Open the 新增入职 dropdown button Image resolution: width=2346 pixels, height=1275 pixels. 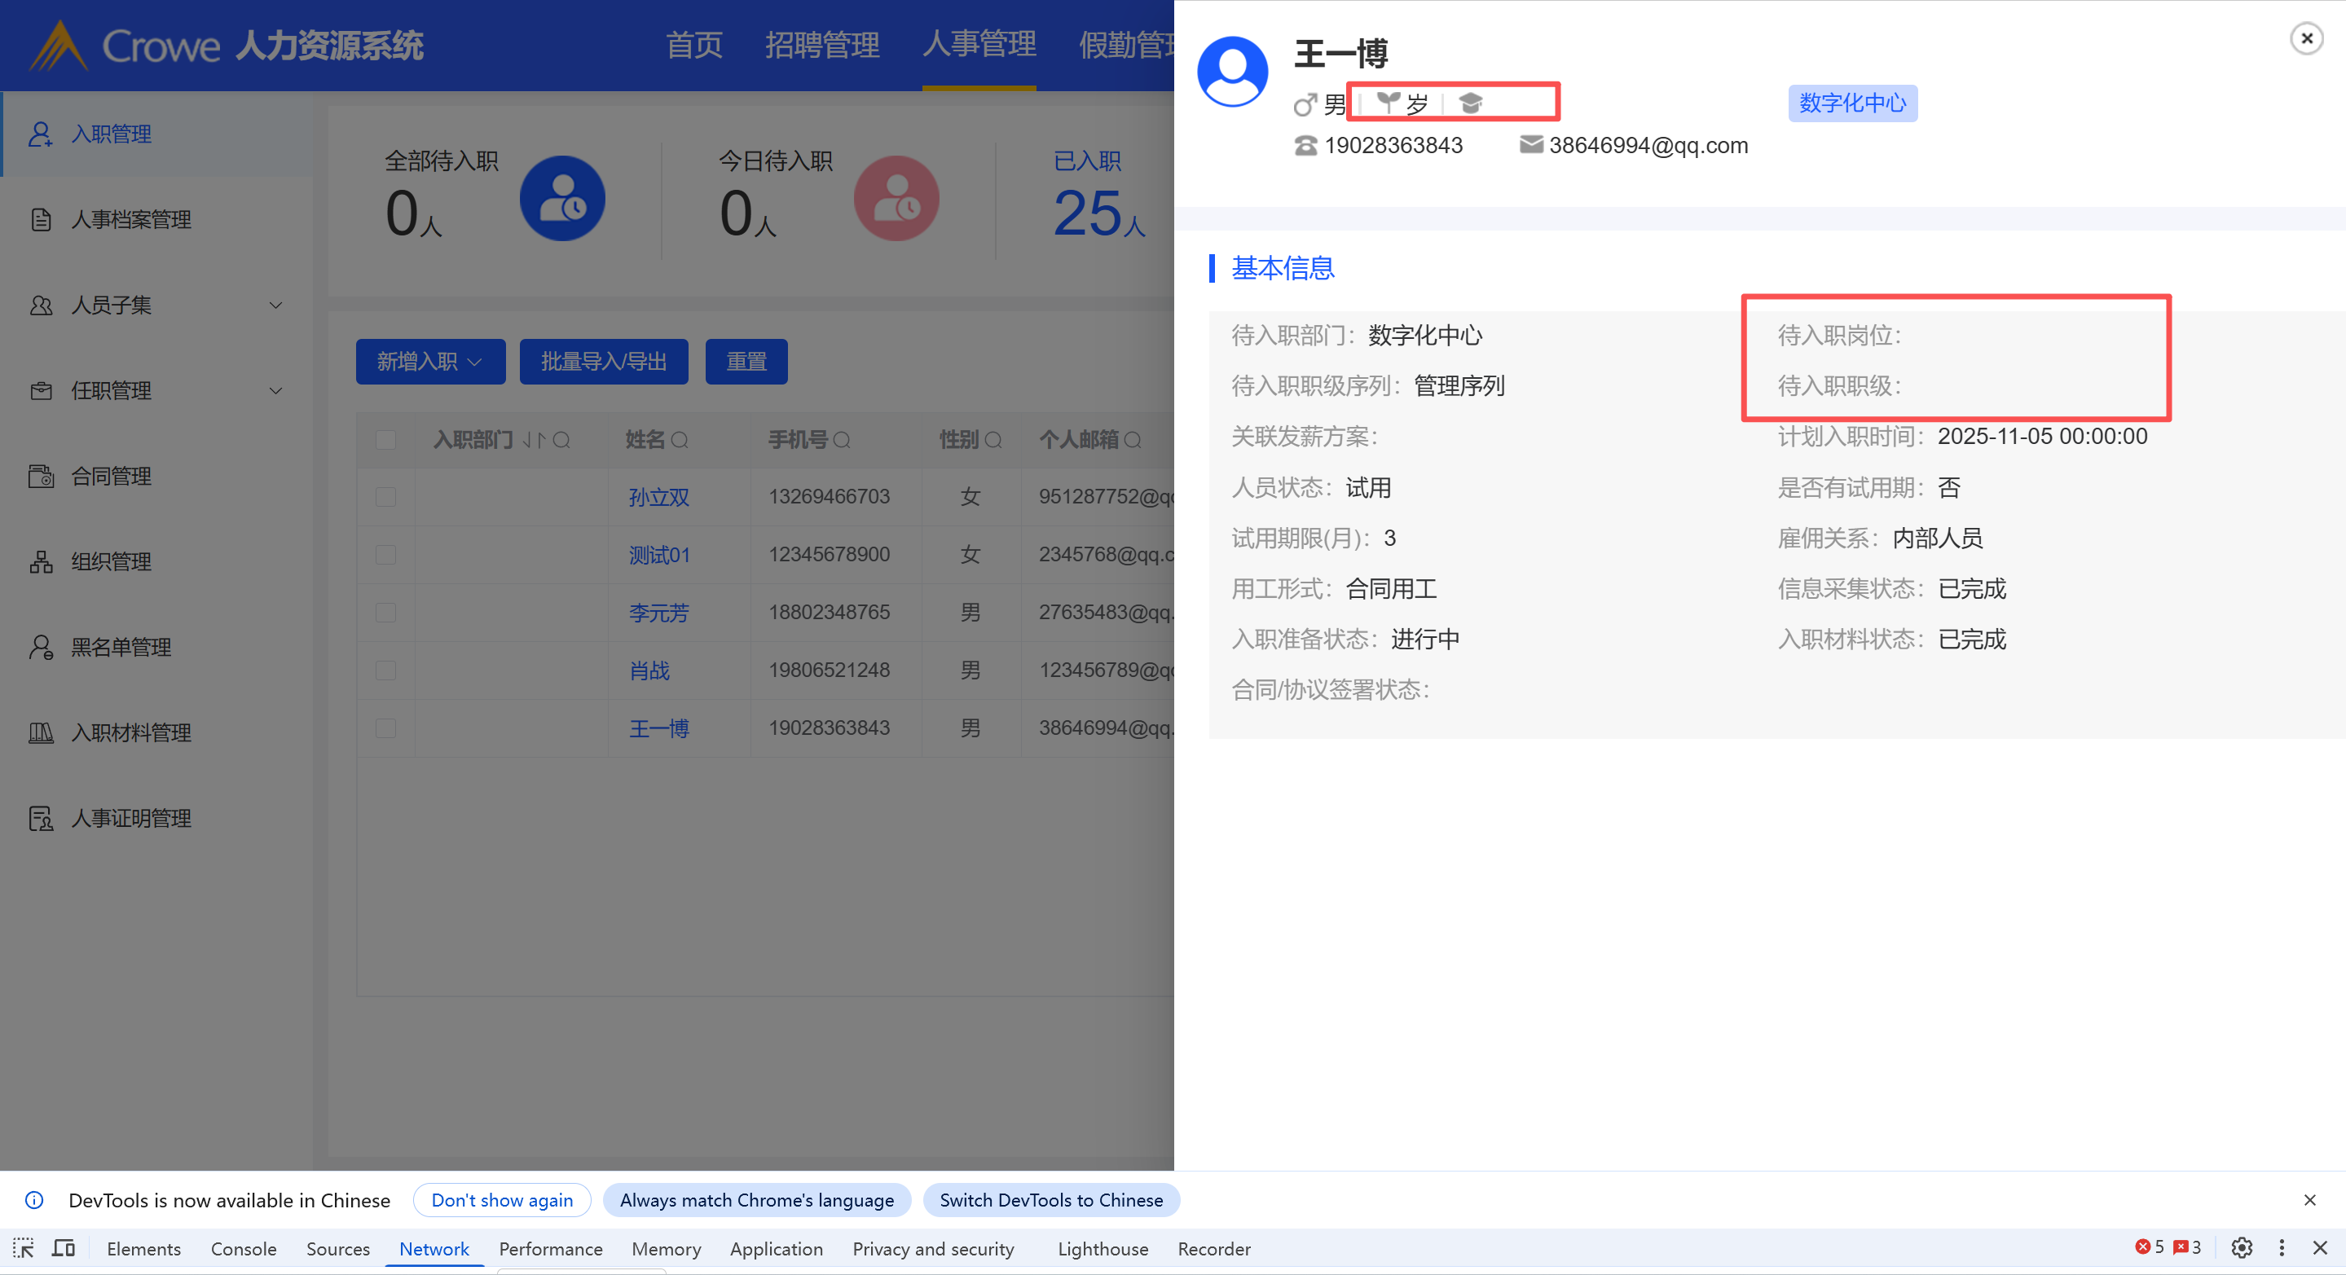click(x=430, y=363)
